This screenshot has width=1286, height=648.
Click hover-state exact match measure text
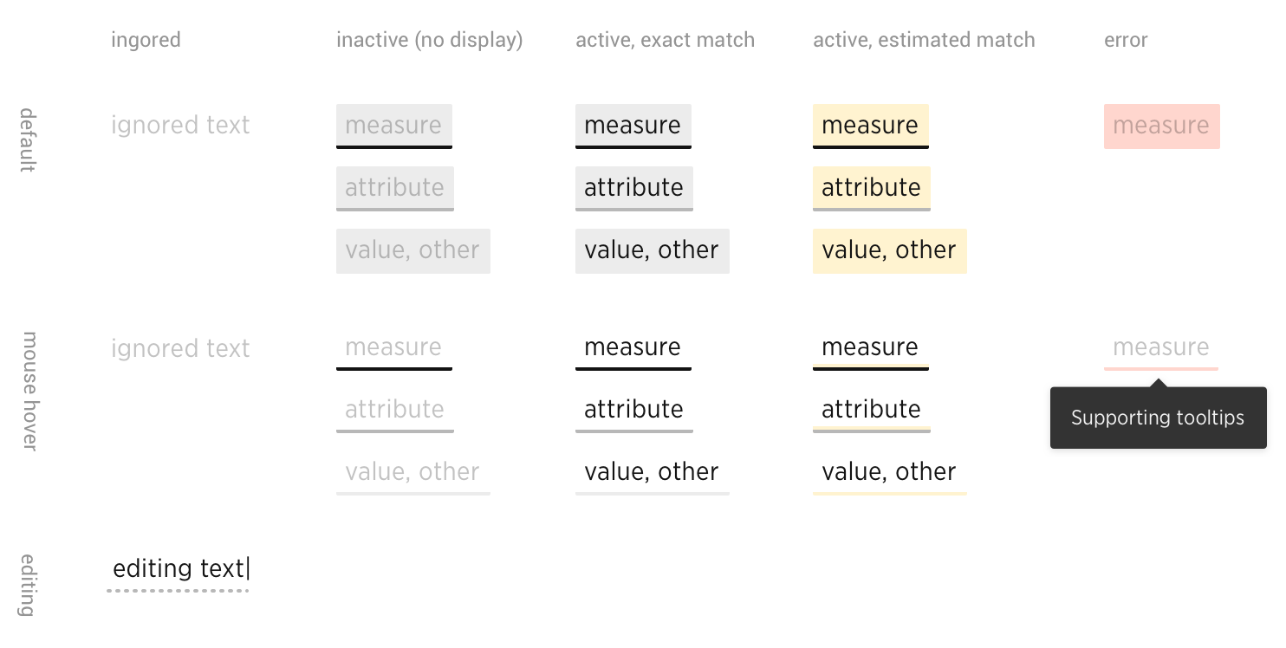tap(633, 348)
